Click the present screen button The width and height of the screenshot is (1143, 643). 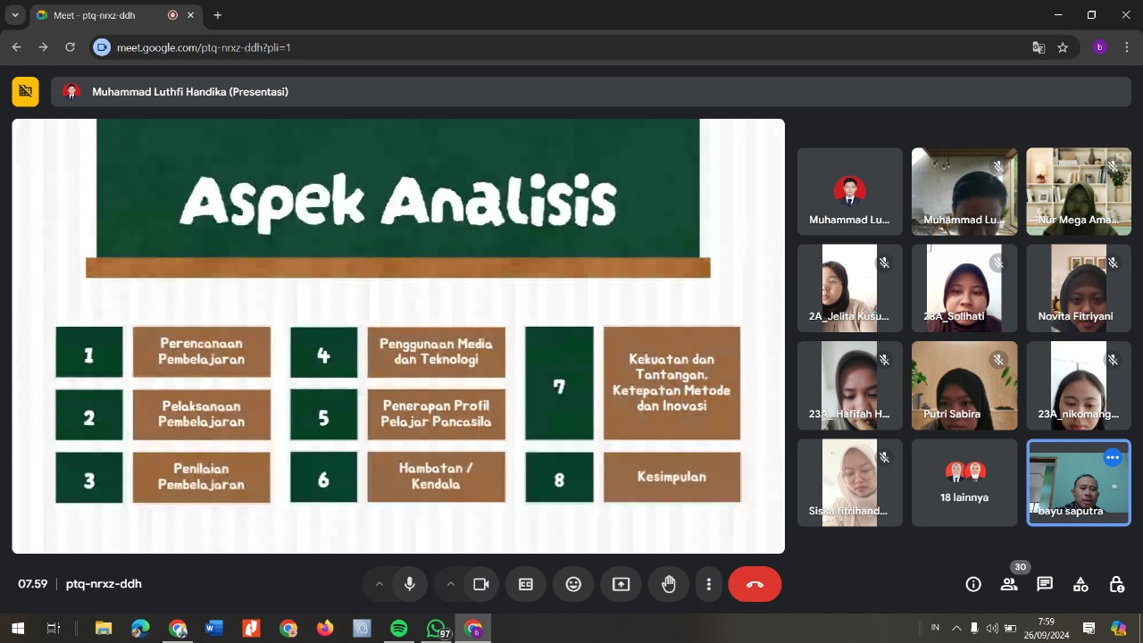621,584
